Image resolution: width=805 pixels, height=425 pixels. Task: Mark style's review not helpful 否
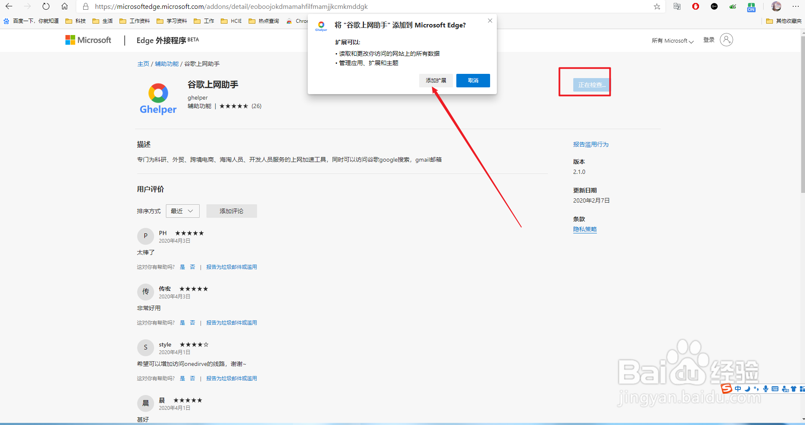pos(192,378)
